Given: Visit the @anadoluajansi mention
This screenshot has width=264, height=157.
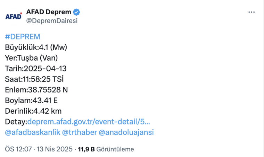Looking at the screenshot, I should 126,132.
